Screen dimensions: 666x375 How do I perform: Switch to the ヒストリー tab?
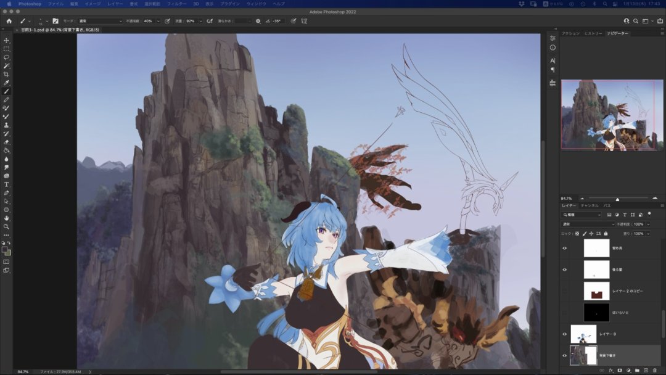(x=593, y=33)
